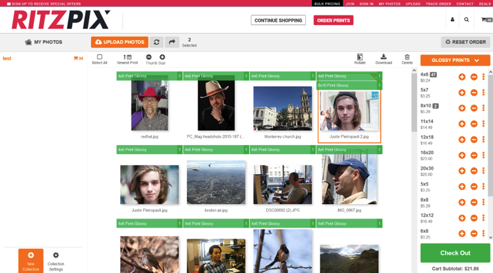The image size is (493, 273).
Task: Toggle Newest First sort order
Action: pos(127,57)
